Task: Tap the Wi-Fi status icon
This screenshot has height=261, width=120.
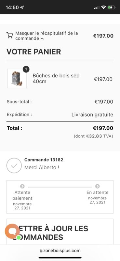Action: (103, 7)
